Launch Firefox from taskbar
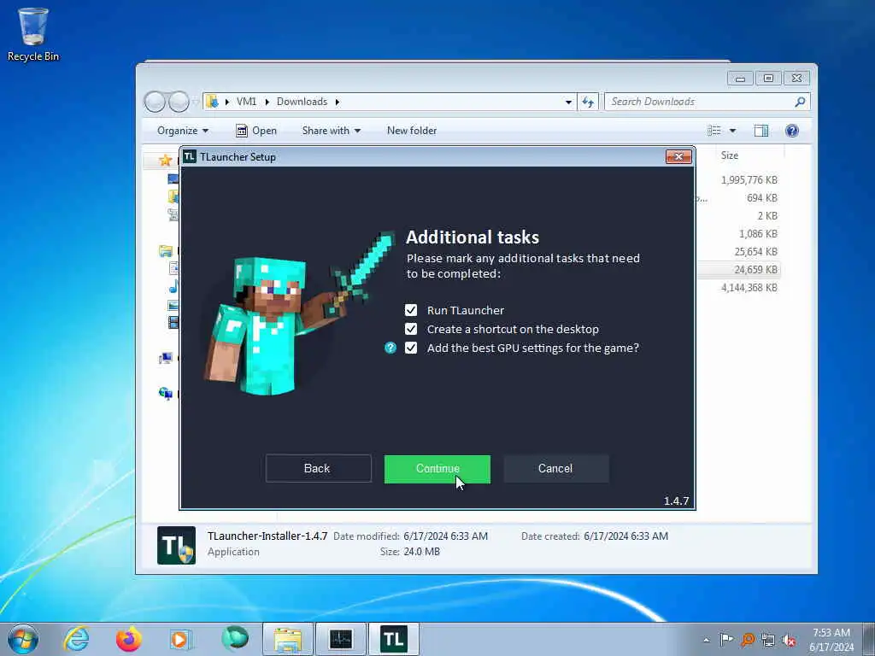This screenshot has width=875, height=656. click(128, 639)
